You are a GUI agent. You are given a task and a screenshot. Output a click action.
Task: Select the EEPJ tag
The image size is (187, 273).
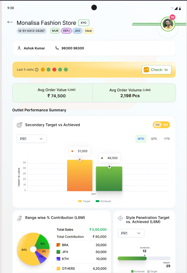[x=66, y=31]
